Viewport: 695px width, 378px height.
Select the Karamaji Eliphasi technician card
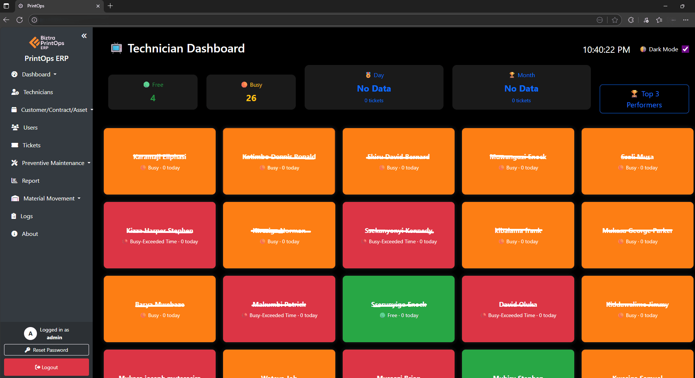[160, 161]
